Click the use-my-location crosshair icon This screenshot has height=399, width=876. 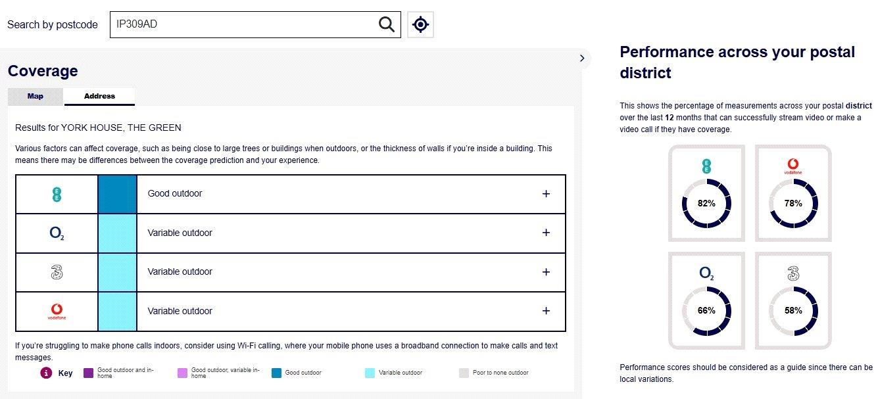pyautogui.click(x=420, y=24)
